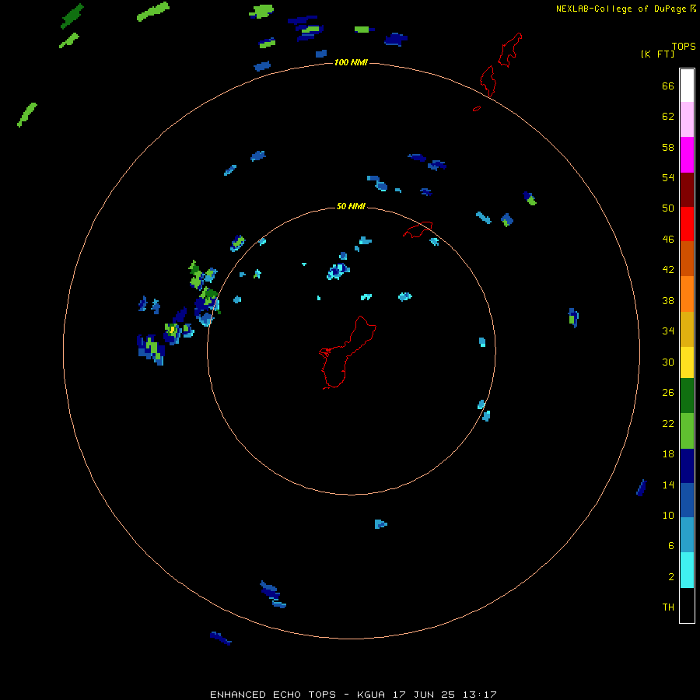Click the 62 legend value
Screen dimensions: 700x700
click(668, 116)
